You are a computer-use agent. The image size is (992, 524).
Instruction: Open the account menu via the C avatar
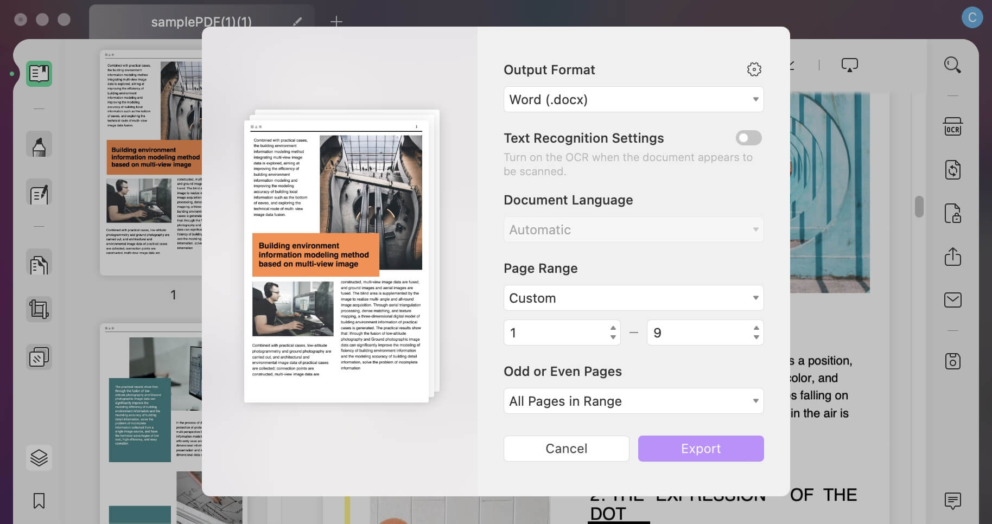(x=972, y=17)
